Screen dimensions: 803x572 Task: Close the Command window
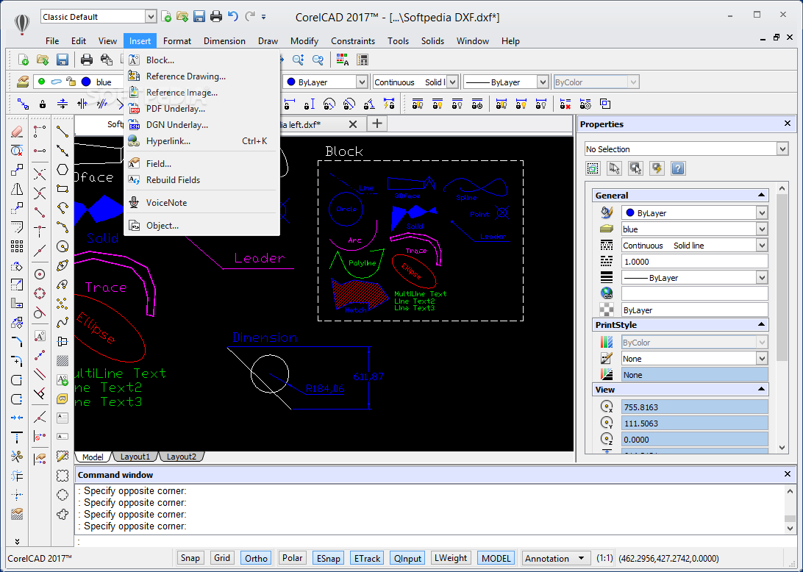pos(788,474)
